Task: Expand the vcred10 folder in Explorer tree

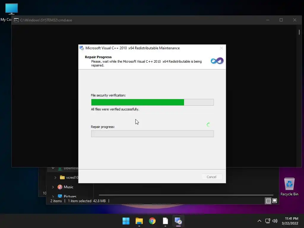Action: (x=55, y=178)
